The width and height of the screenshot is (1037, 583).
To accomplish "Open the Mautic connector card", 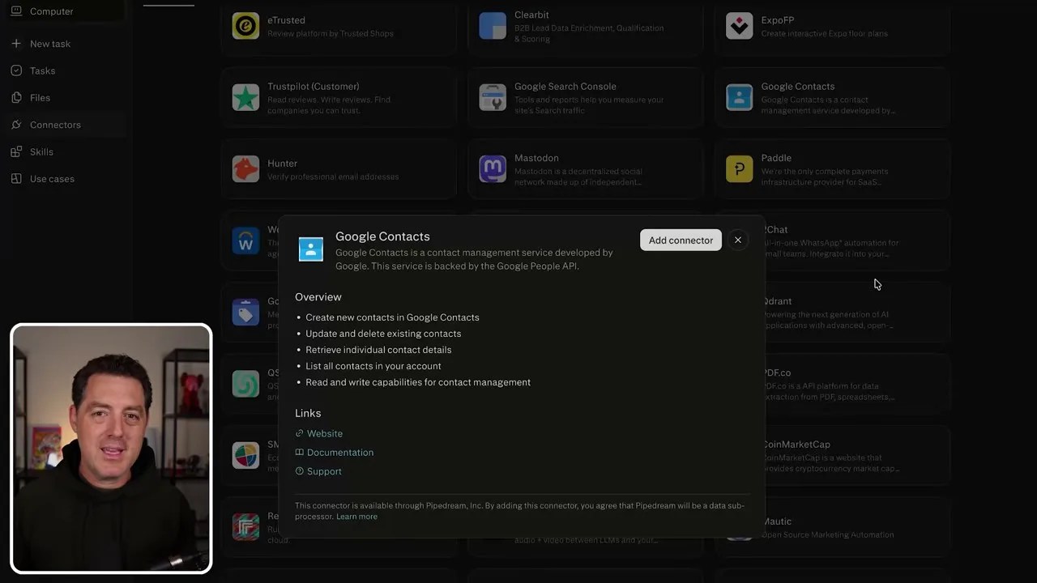I will [x=857, y=526].
